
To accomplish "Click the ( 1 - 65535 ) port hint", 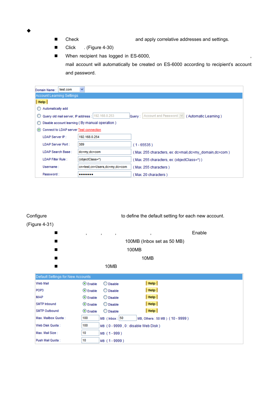I will [x=143, y=145].
